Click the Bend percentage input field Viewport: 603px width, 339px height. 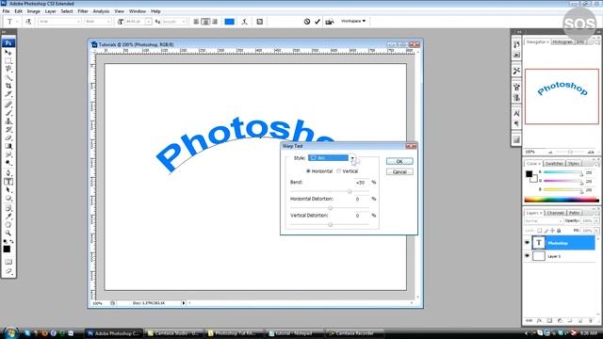coord(361,182)
